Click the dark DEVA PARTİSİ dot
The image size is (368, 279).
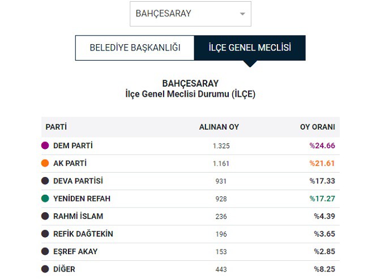[x=45, y=181]
